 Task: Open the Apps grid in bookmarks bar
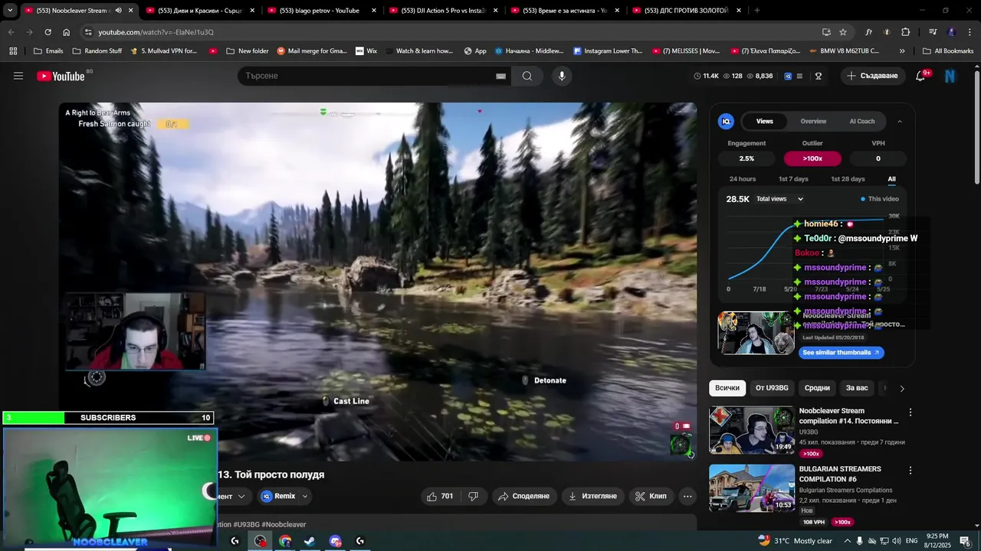click(x=13, y=51)
